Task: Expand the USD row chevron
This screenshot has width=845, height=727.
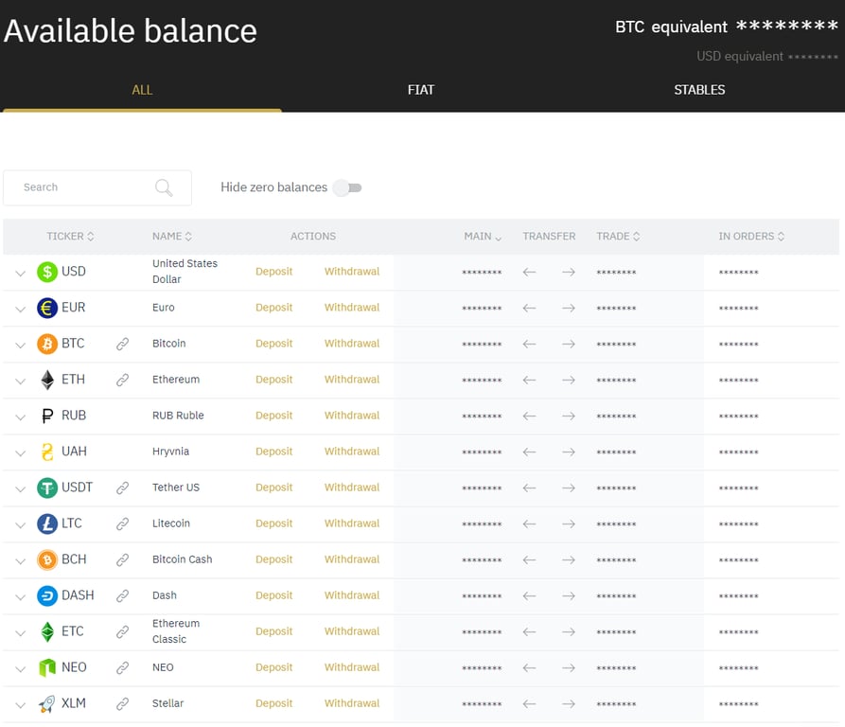Action: [x=20, y=273]
